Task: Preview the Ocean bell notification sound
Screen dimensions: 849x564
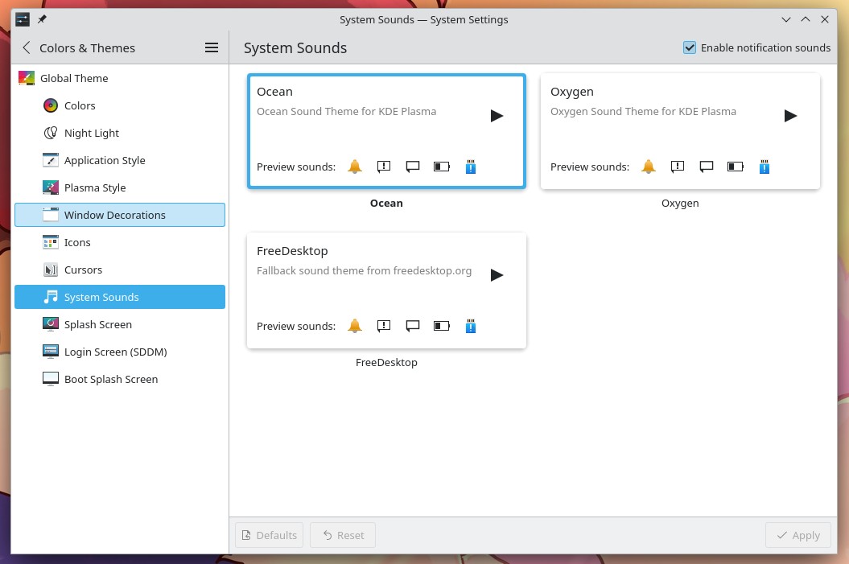Action: 355,167
